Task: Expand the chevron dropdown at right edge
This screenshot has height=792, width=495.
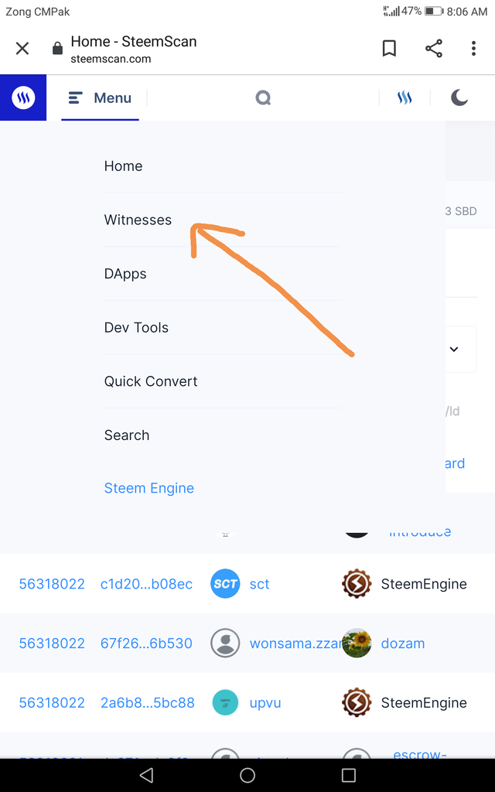Action: (454, 349)
